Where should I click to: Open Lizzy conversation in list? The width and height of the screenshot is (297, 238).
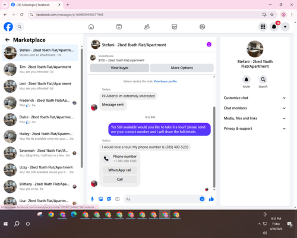click(x=40, y=170)
